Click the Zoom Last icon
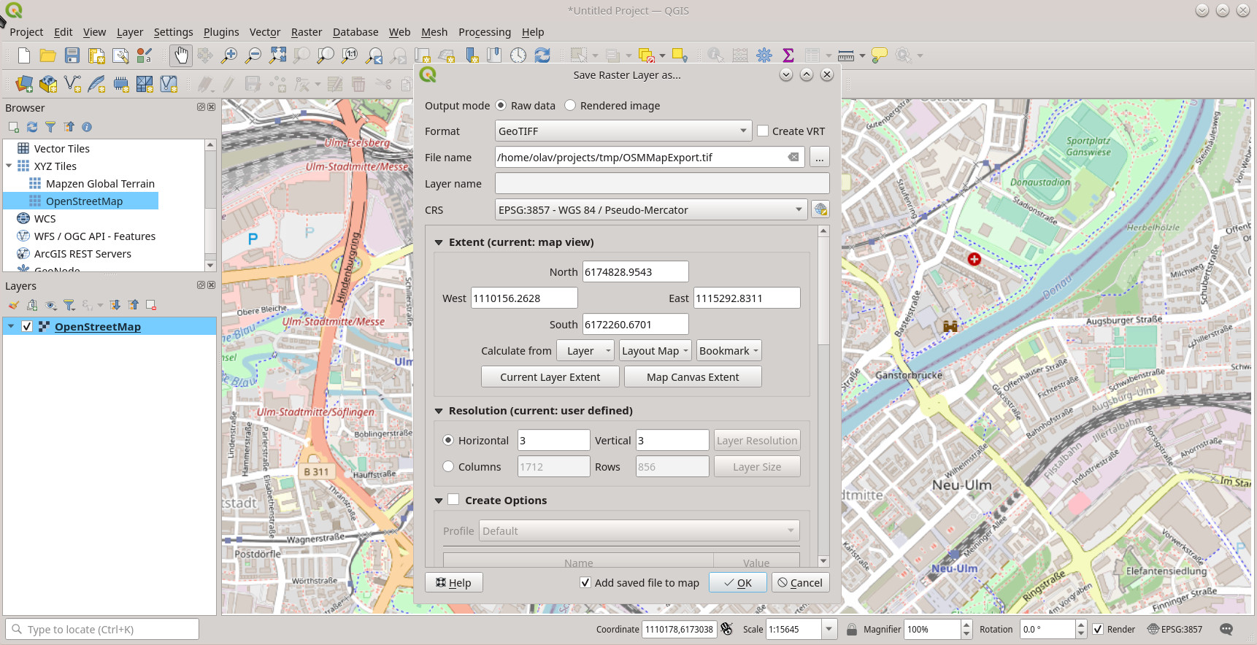This screenshot has height=645, width=1257. (x=374, y=55)
